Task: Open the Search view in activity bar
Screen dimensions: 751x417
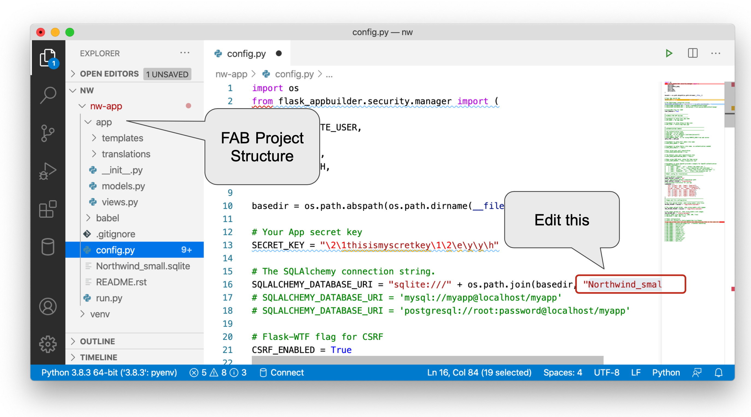Action: point(48,95)
